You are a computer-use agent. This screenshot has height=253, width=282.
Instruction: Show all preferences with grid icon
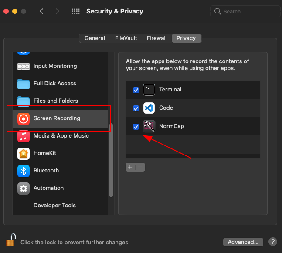[x=75, y=11]
